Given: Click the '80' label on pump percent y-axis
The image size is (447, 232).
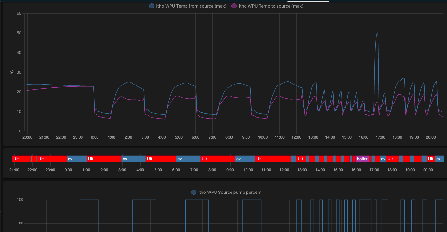Looking at the screenshot, I should (x=21, y=223).
